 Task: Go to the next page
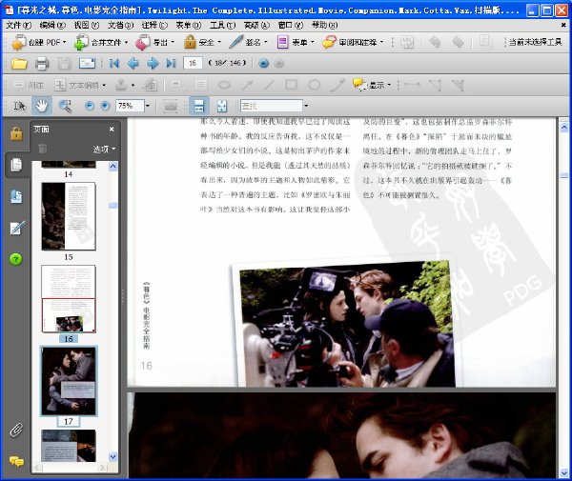point(153,64)
